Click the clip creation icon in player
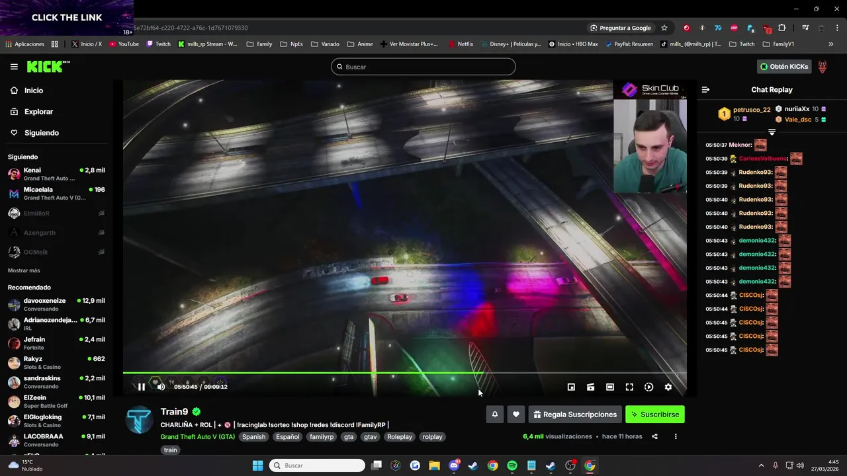The image size is (847, 476). 591,387
